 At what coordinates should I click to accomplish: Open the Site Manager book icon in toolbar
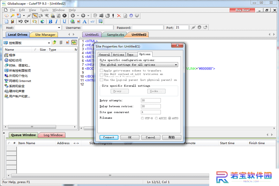(6, 16)
